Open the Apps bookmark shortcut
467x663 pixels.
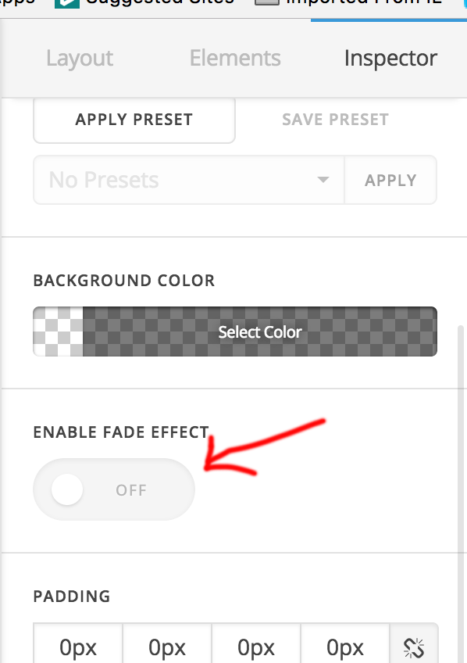[18, 3]
